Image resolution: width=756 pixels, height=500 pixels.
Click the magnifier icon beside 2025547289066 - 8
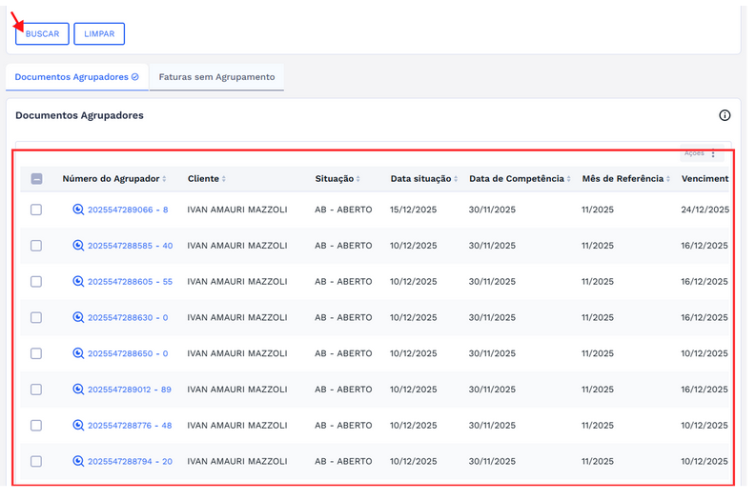pyautogui.click(x=78, y=210)
